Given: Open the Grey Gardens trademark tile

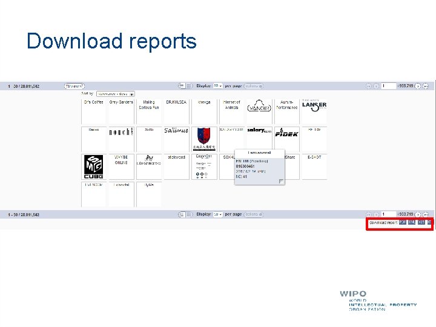Looking at the screenshot, I should click(121, 111).
